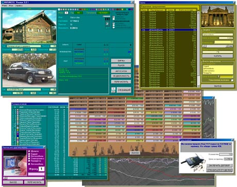Open the Справка menu

tap(19, 6)
